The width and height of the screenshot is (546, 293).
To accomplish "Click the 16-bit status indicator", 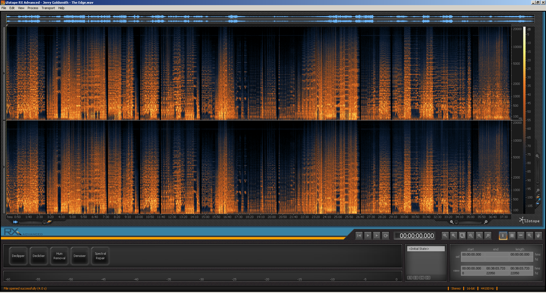I will click(x=471, y=288).
